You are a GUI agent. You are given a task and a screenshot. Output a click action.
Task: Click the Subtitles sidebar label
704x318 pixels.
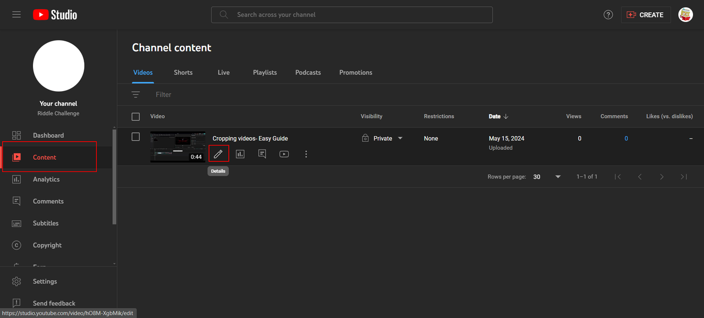(x=46, y=223)
